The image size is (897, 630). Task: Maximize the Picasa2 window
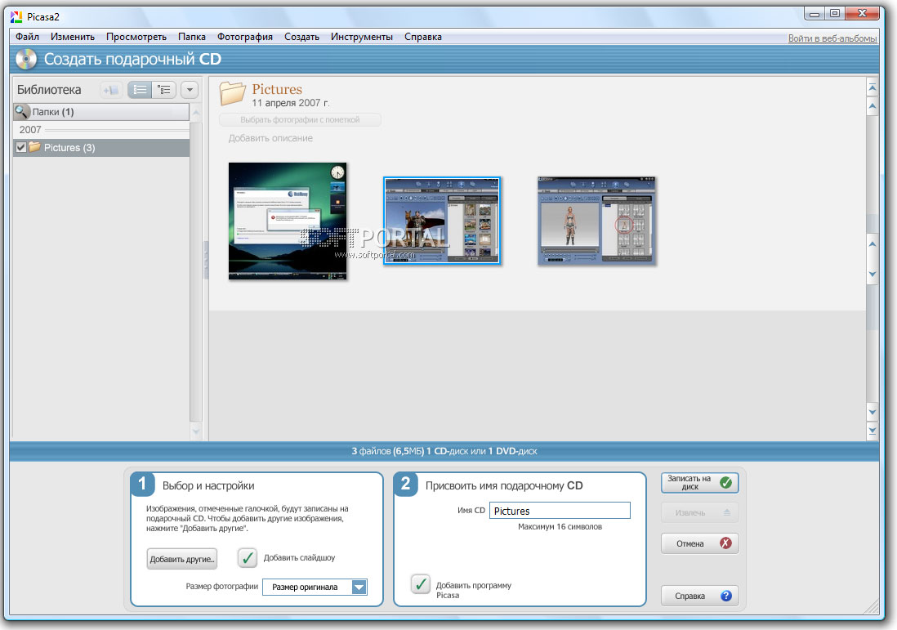click(835, 14)
